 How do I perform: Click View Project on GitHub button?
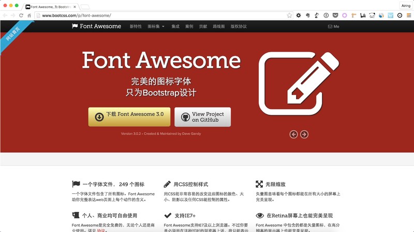point(202,117)
